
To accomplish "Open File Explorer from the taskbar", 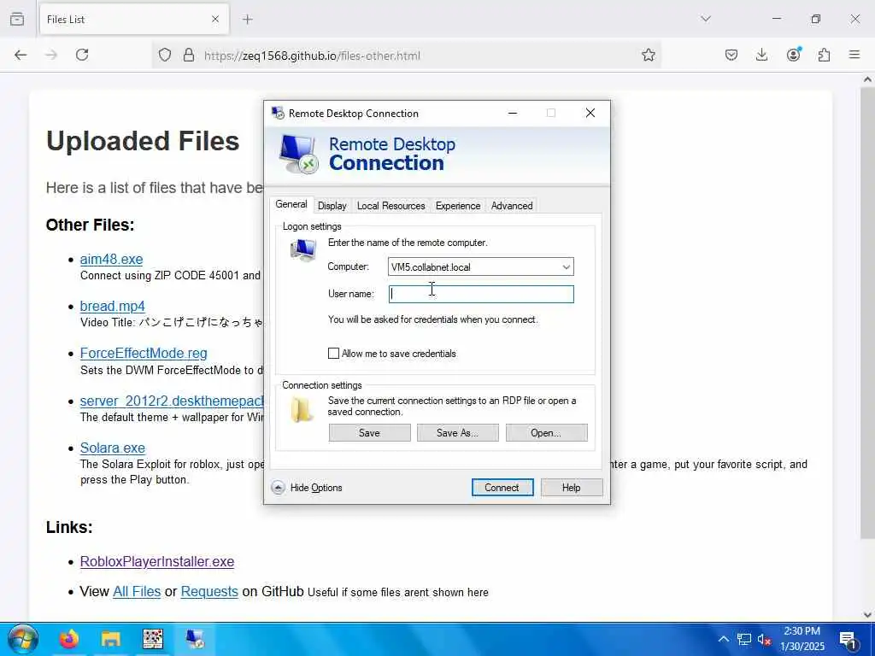I will (x=111, y=639).
